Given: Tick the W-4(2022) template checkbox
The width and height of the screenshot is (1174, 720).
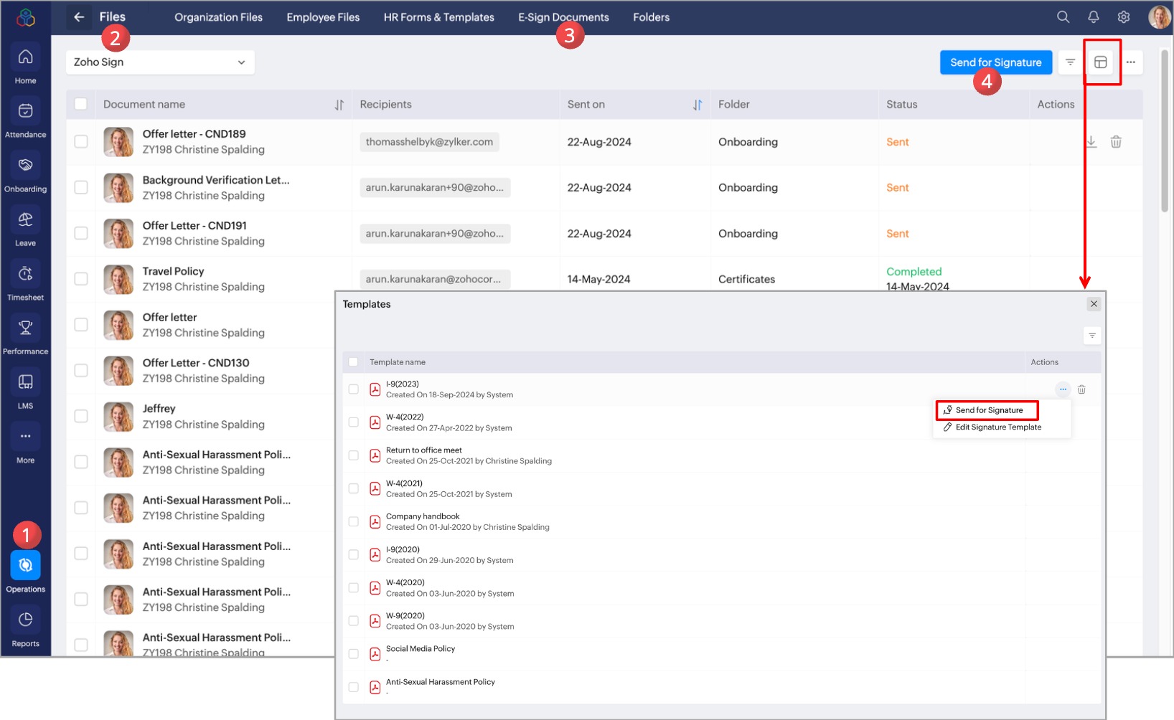Looking at the screenshot, I should [353, 422].
